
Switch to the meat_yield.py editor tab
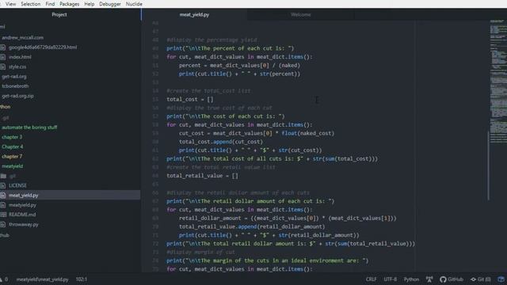(x=194, y=14)
